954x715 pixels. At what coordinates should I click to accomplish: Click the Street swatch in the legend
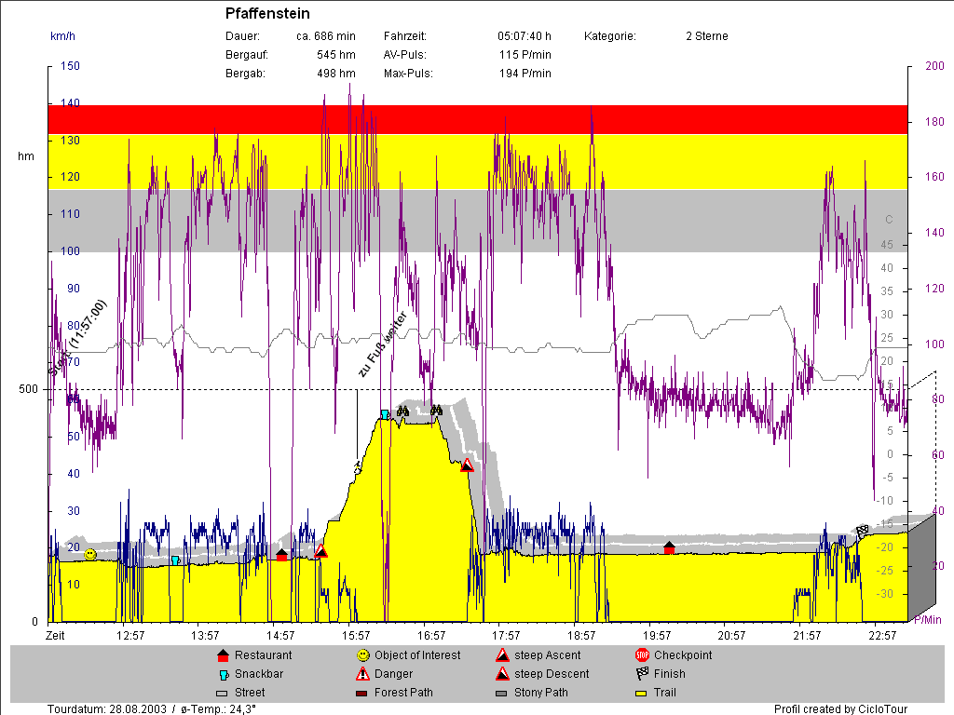tap(222, 693)
